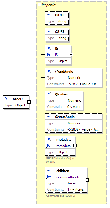
Task: Select the @startAngle property name
Action: [65, 117]
